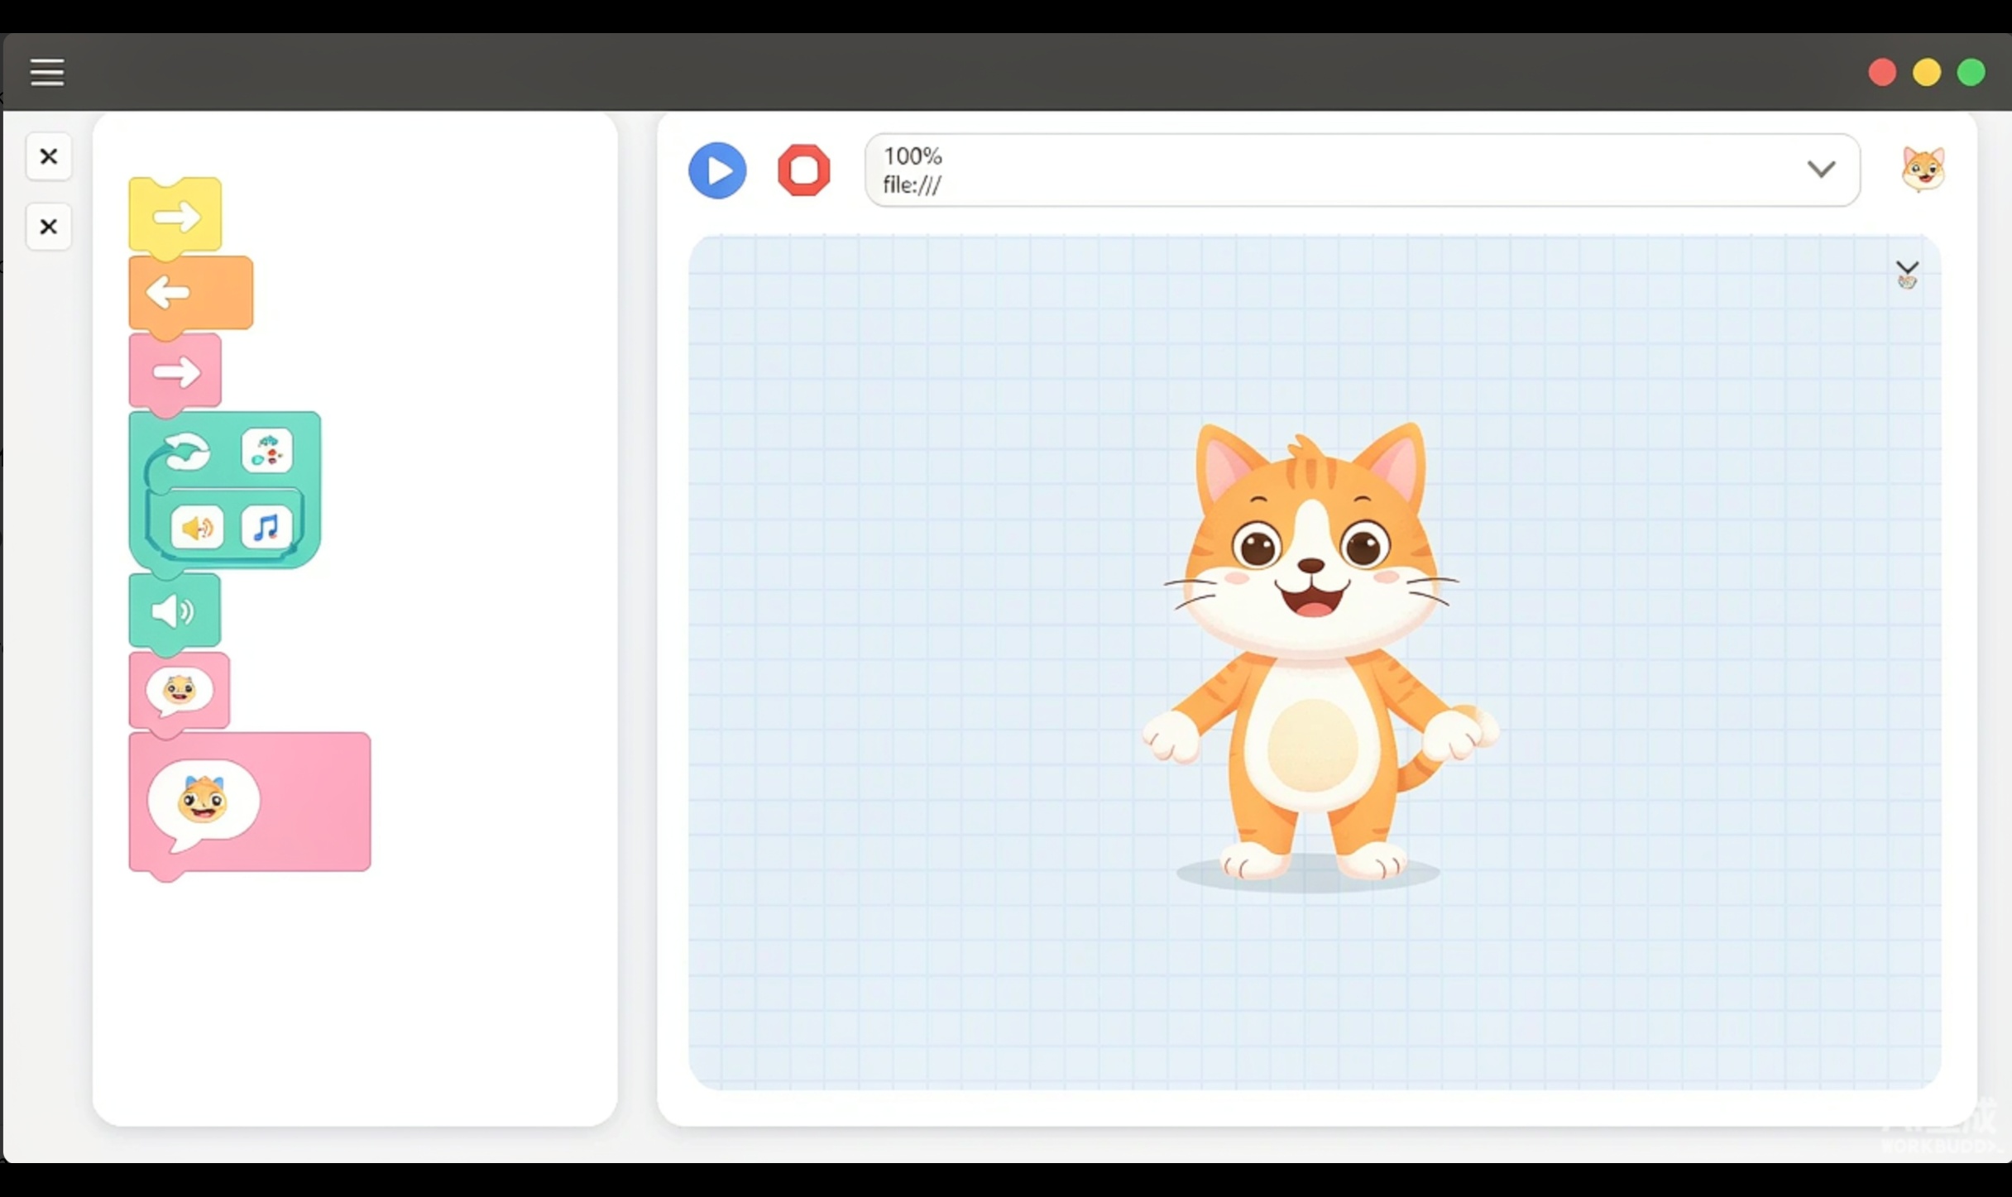Click the orange cat sprite on stage
Viewport: 2012px width, 1197px height.
pyautogui.click(x=1314, y=654)
